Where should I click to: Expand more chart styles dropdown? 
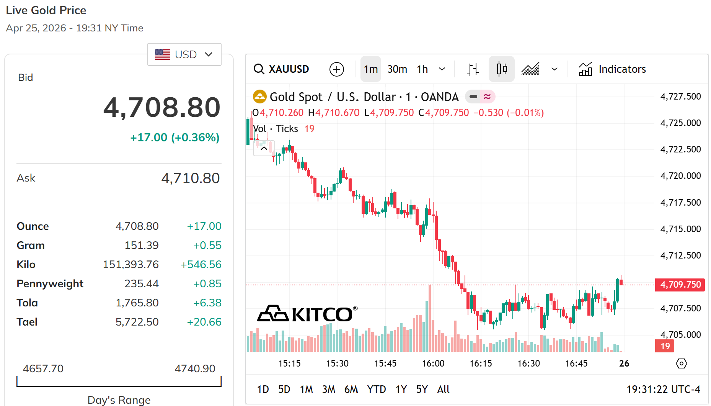tap(554, 69)
